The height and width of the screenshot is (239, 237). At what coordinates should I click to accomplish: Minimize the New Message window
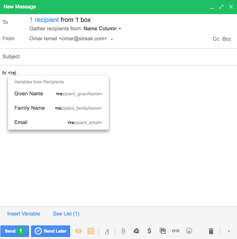[212, 8]
